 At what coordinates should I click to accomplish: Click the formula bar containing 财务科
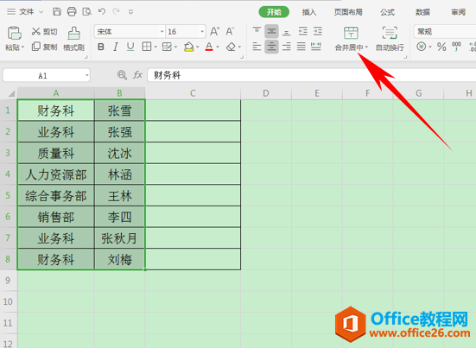click(312, 75)
